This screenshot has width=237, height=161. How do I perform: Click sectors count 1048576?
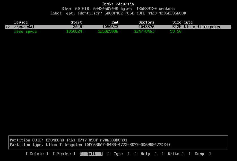(146, 27)
